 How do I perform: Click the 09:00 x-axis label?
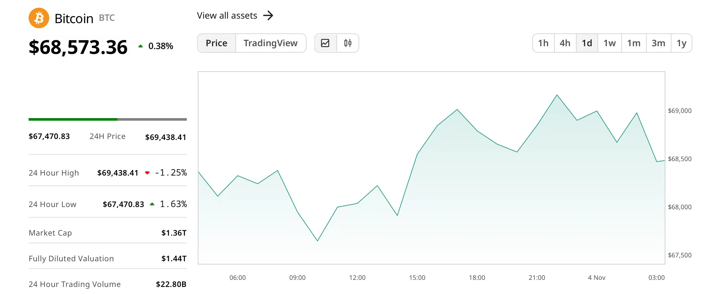pos(297,278)
